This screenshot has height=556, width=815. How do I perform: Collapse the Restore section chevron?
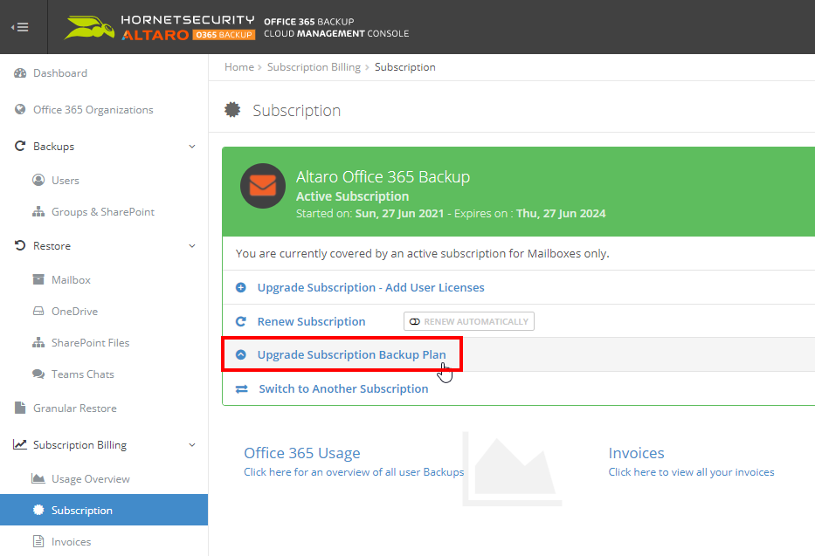coord(192,246)
